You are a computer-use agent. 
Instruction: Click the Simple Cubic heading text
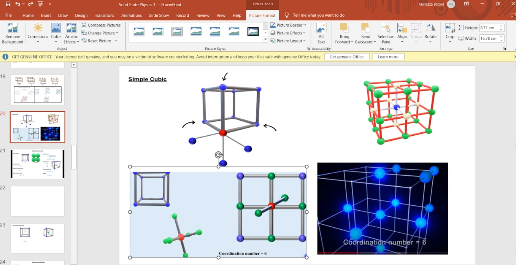148,79
